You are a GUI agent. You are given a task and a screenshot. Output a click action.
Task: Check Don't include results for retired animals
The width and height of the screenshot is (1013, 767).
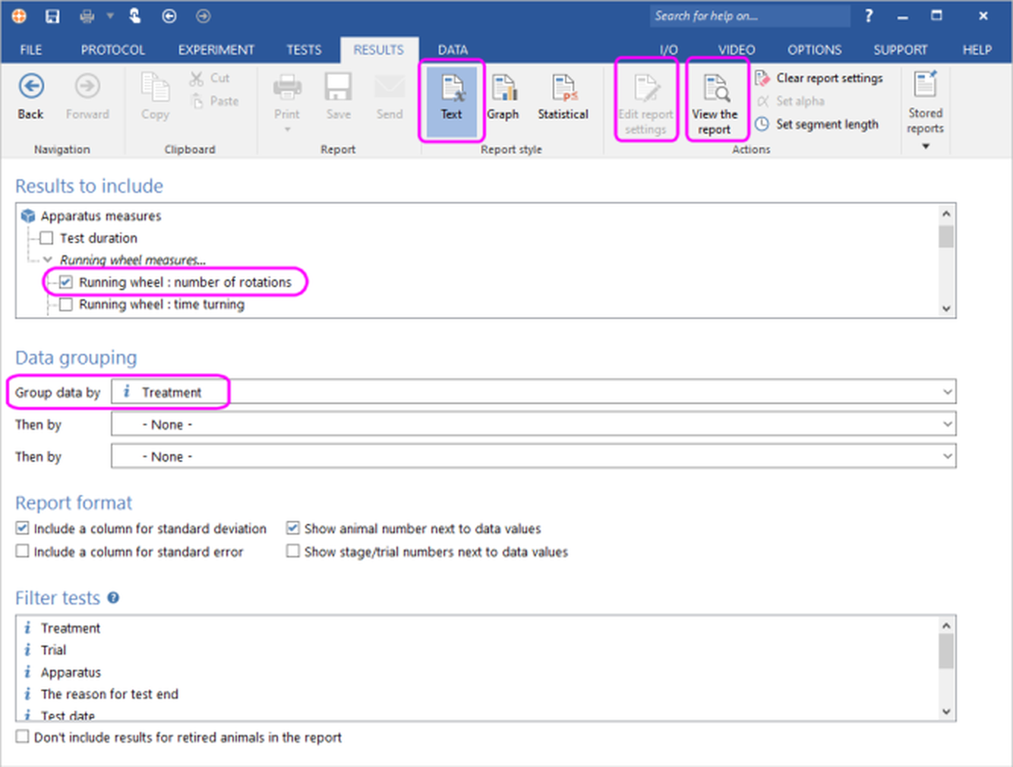[23, 737]
